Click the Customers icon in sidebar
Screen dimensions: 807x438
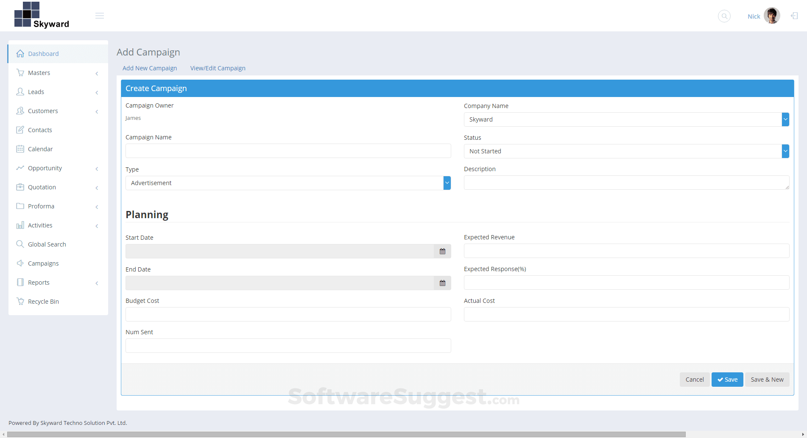pyautogui.click(x=20, y=111)
